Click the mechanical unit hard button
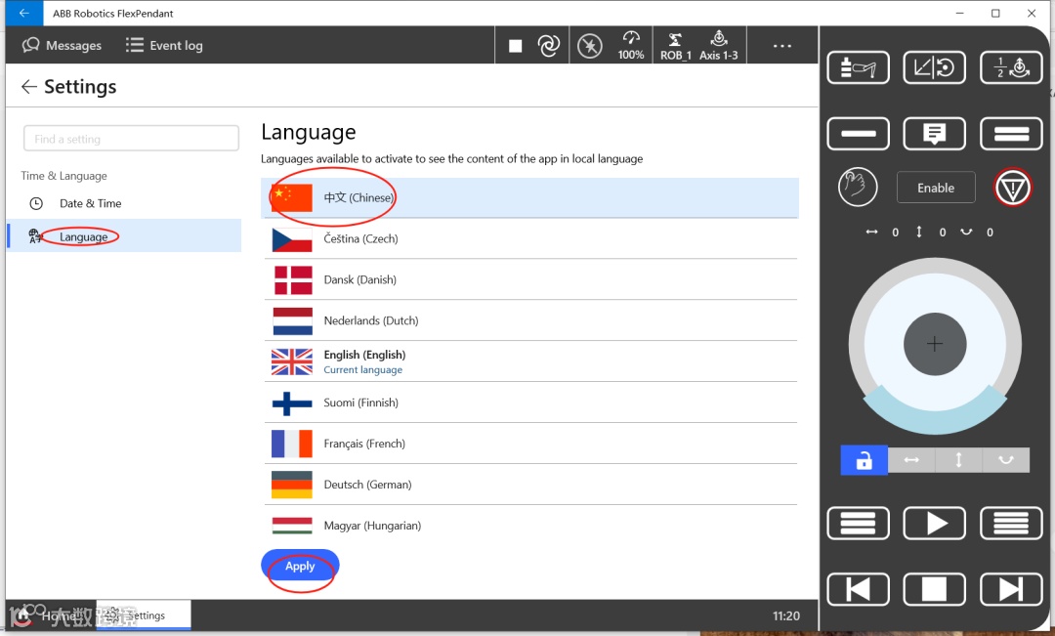 [858, 67]
